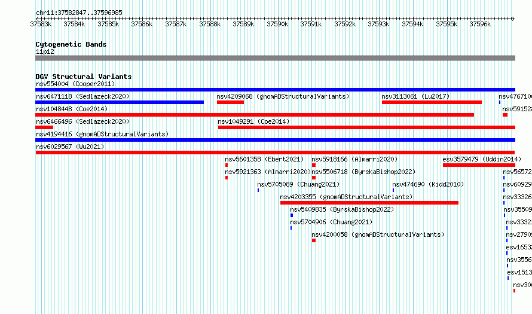532x314 pixels.
Task: Click the nsv4194416 (gnomADStructuralVariants) blue bar
Action: (x=275, y=140)
